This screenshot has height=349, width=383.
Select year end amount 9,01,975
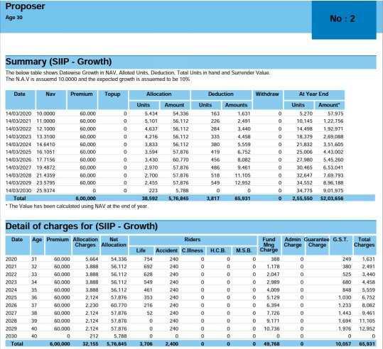[x=333, y=191]
